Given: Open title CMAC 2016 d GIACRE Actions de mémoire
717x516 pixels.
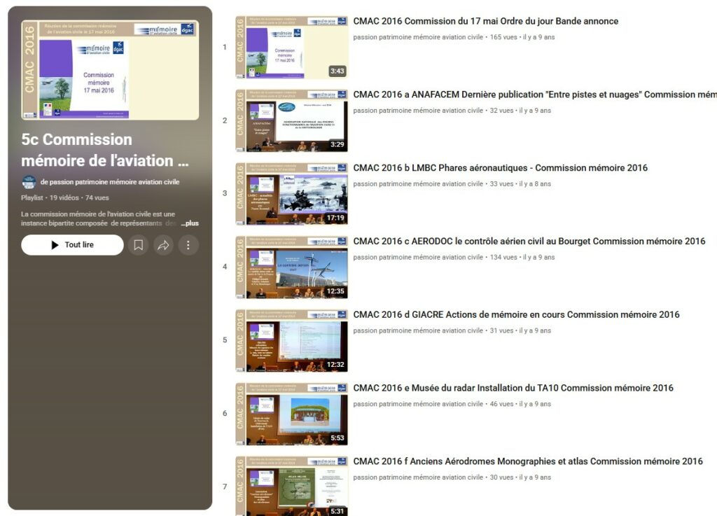Looking at the screenshot, I should tap(516, 314).
